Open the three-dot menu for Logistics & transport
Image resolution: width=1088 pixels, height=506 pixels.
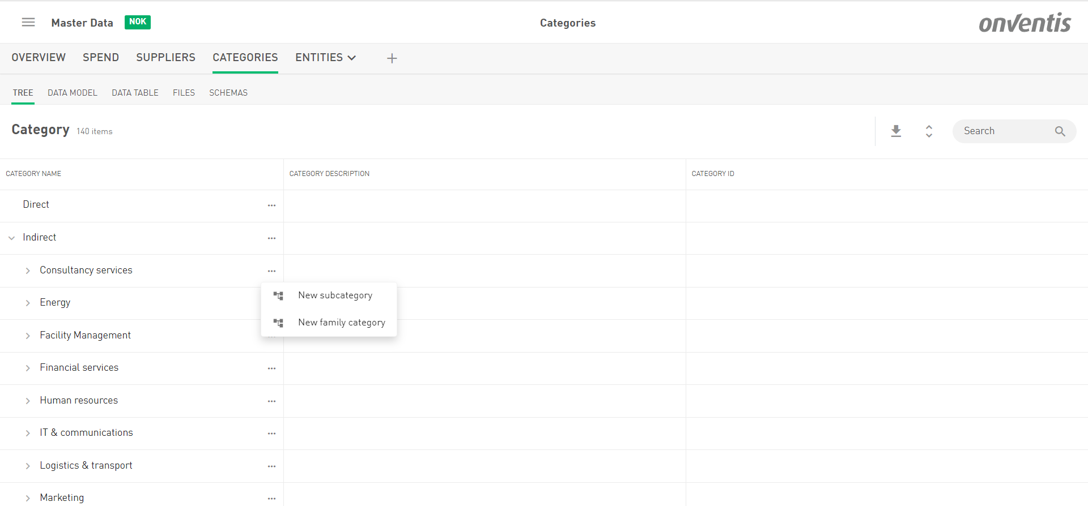click(271, 466)
